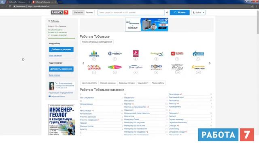The width and height of the screenshot is (259, 146).
Task: Open the Вакансии сегодня tab
Action: pos(127,83)
